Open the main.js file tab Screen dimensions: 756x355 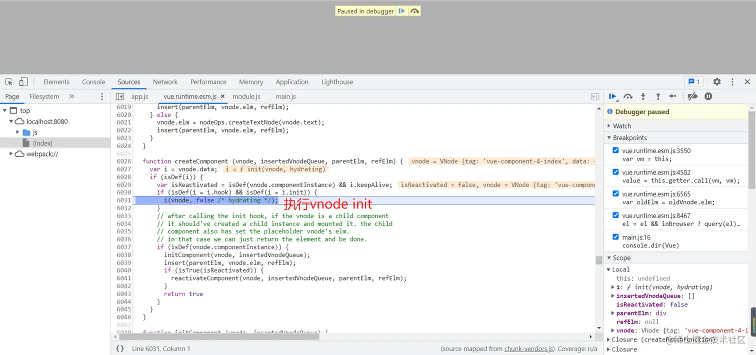click(x=286, y=96)
